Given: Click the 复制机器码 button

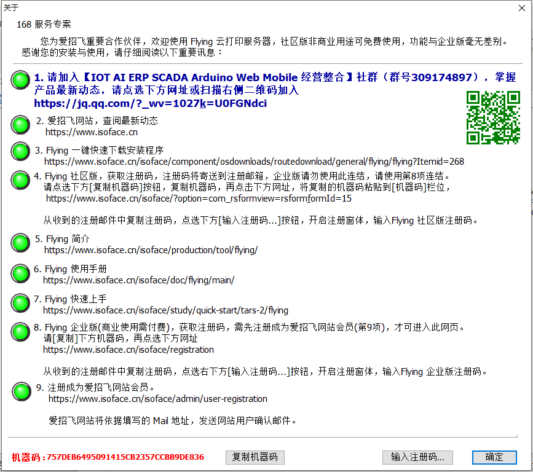Looking at the screenshot, I should [x=255, y=457].
